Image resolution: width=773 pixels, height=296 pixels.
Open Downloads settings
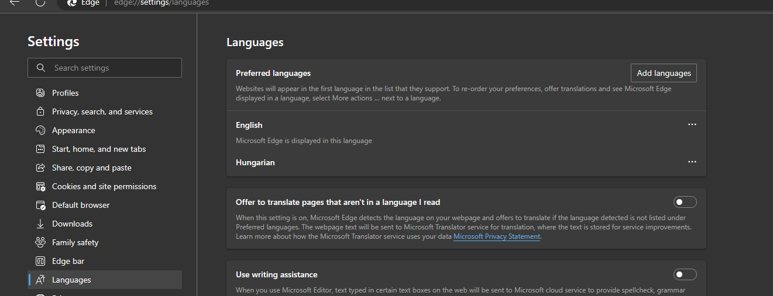pyautogui.click(x=105, y=224)
